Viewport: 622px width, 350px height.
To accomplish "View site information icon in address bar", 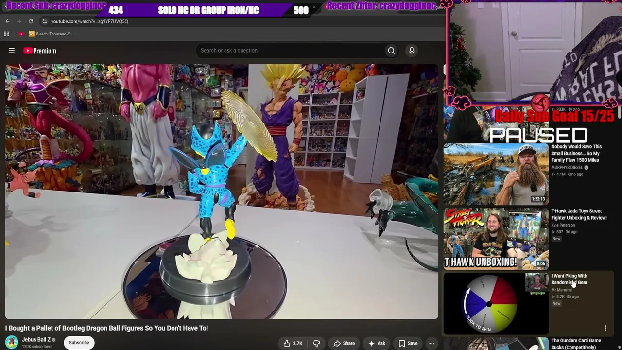I will click(44, 21).
